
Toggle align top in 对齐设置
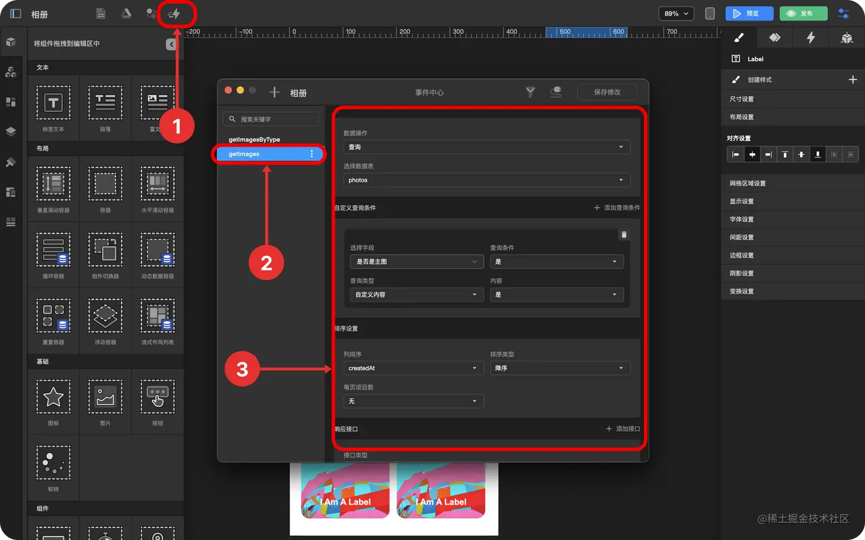(x=785, y=154)
